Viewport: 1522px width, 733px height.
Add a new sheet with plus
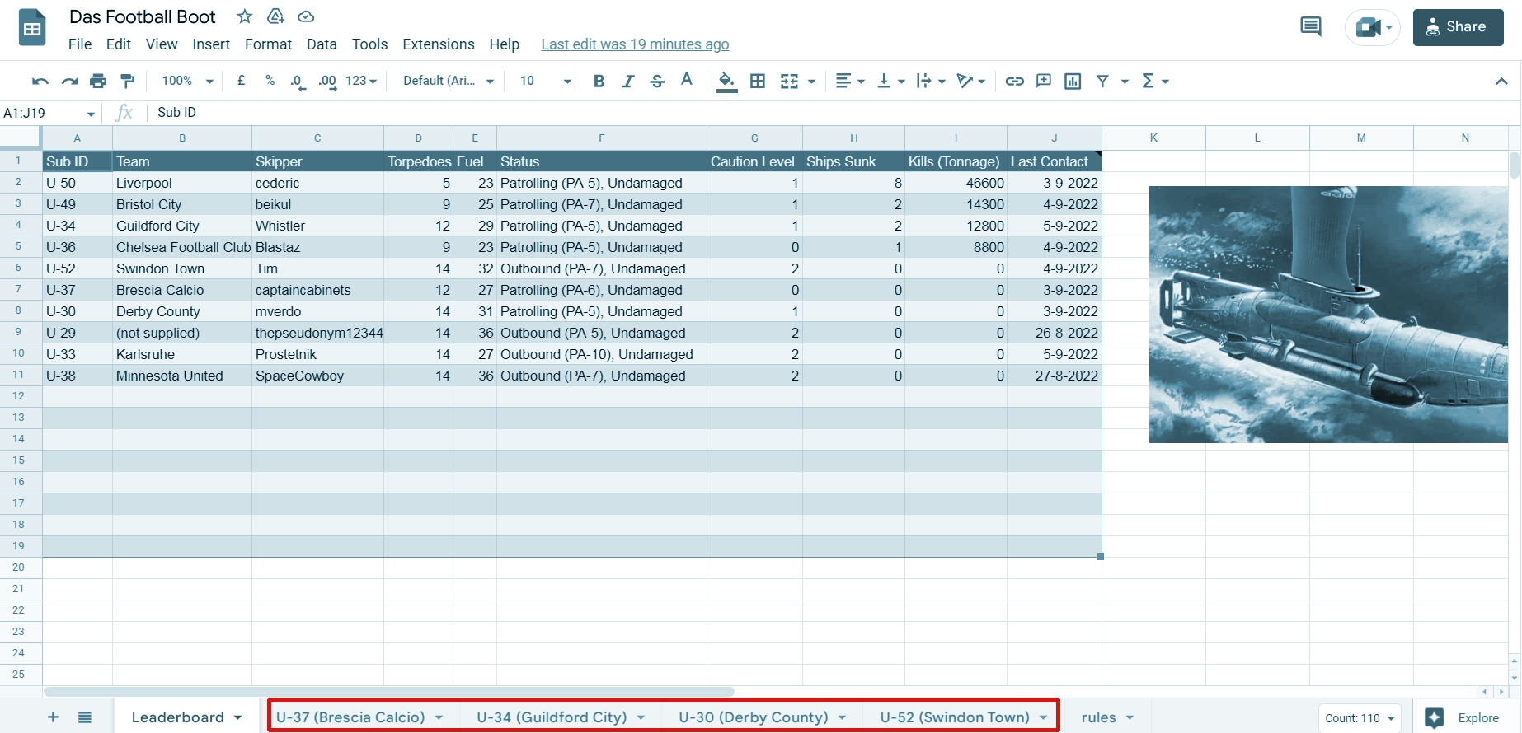[53, 717]
